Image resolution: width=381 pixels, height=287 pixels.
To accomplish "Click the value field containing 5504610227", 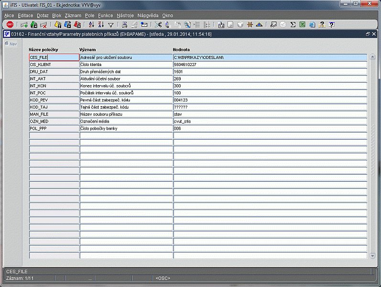I will pyautogui.click(x=270, y=65).
